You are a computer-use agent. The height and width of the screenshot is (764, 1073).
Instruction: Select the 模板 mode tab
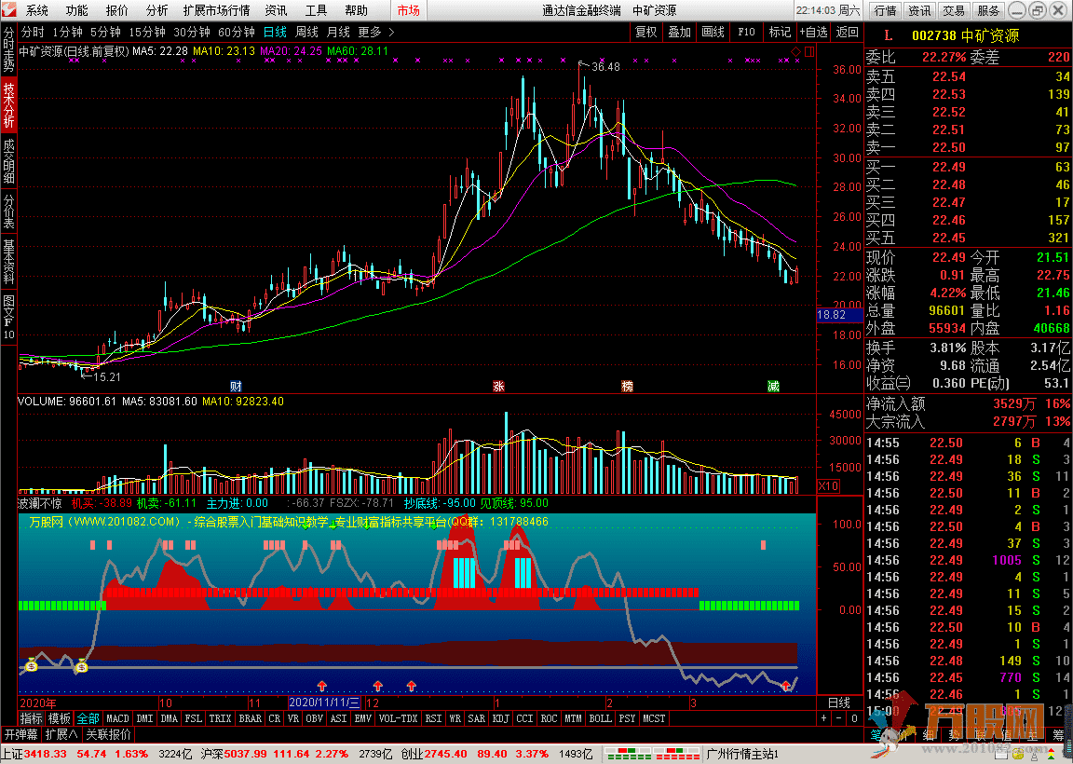click(60, 719)
